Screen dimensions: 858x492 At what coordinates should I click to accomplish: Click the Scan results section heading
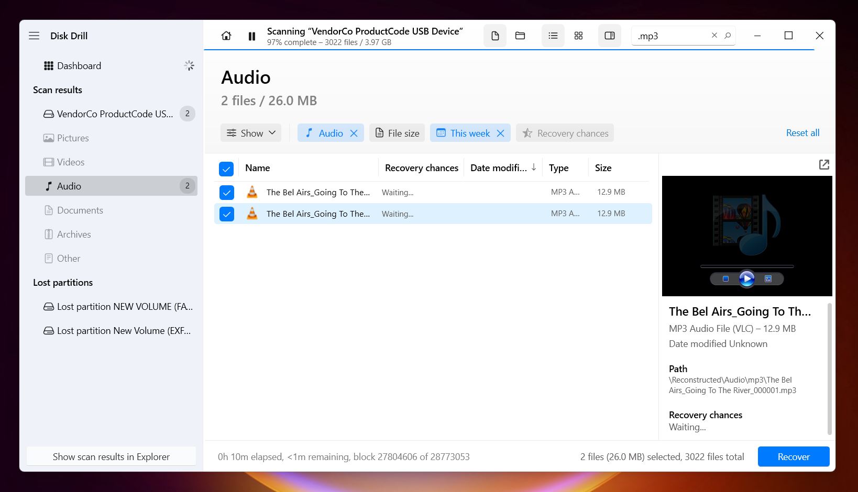pos(58,90)
